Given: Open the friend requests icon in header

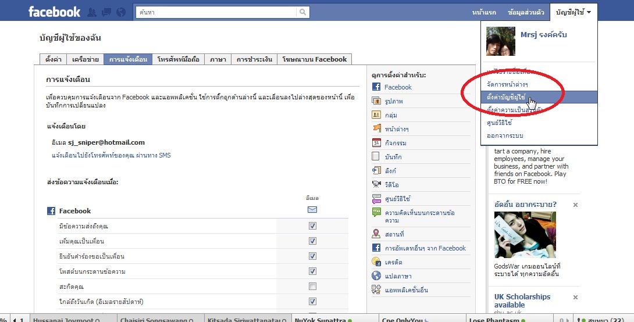Looking at the screenshot, I should 92,12.
